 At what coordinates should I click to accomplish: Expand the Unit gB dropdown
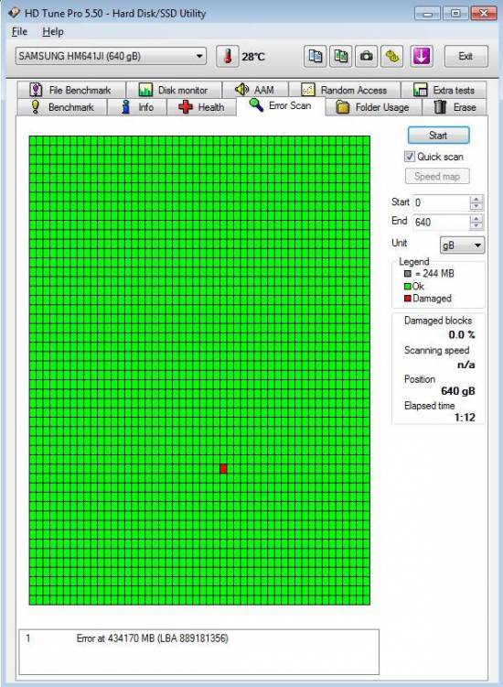tap(462, 245)
